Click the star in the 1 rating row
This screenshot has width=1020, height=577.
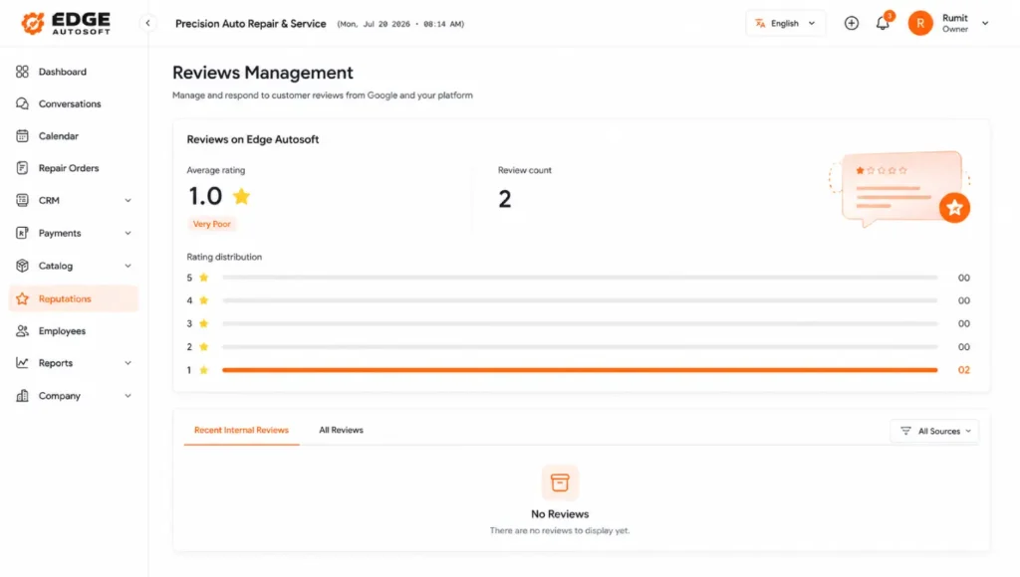(203, 370)
